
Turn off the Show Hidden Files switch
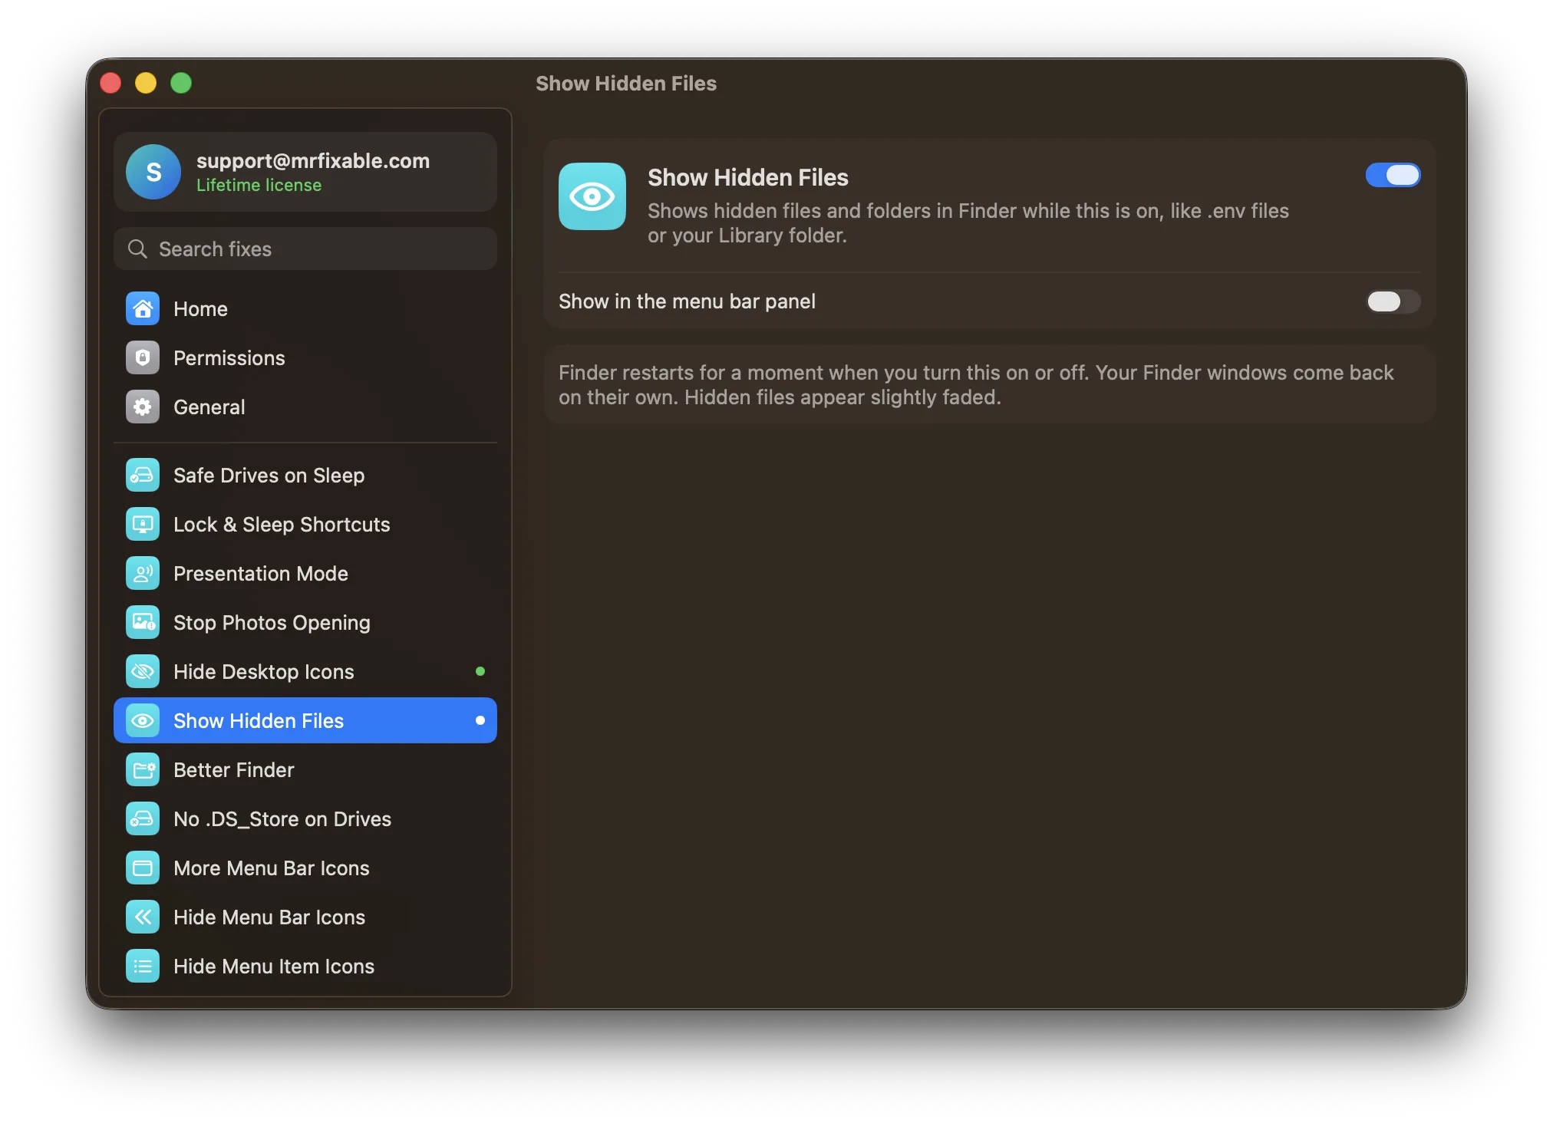1393,176
